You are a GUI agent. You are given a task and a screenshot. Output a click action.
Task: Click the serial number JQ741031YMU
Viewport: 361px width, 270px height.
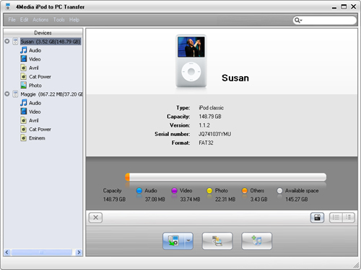[214, 134]
